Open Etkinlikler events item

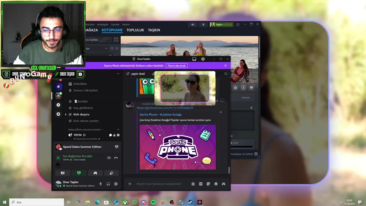click(x=80, y=84)
